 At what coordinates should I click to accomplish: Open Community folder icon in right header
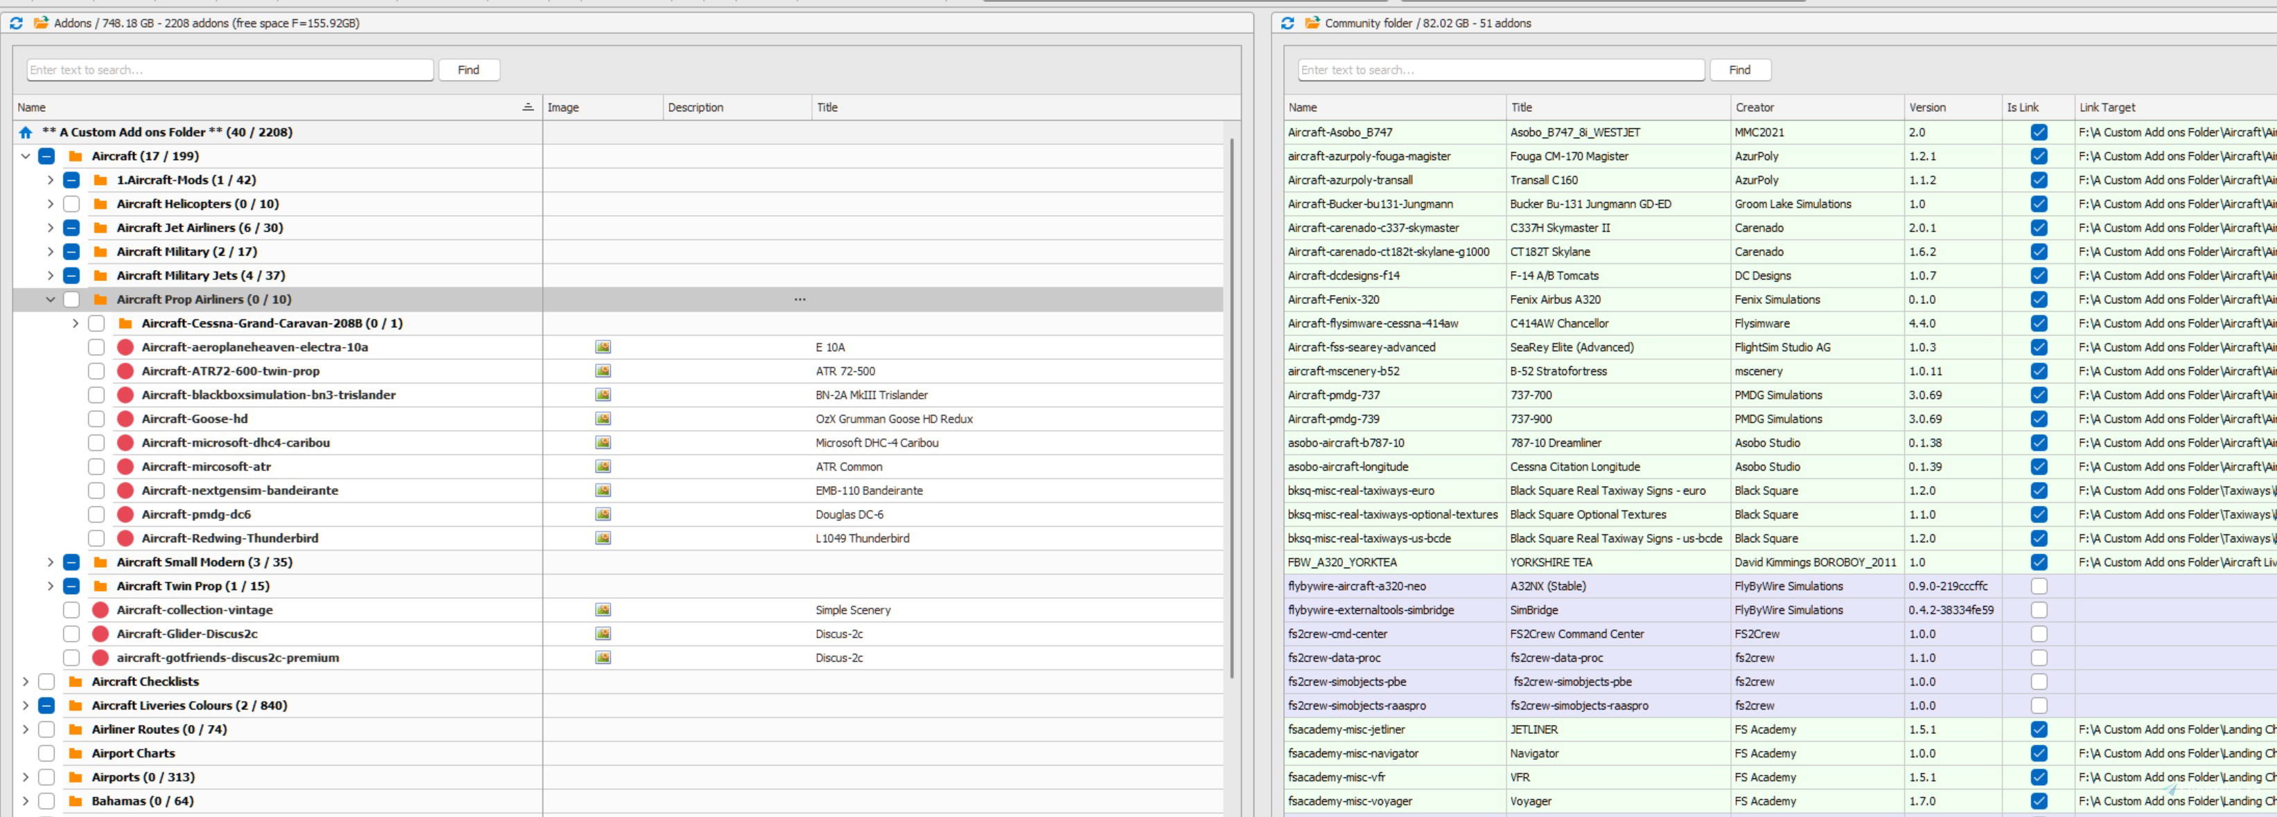(x=1312, y=23)
